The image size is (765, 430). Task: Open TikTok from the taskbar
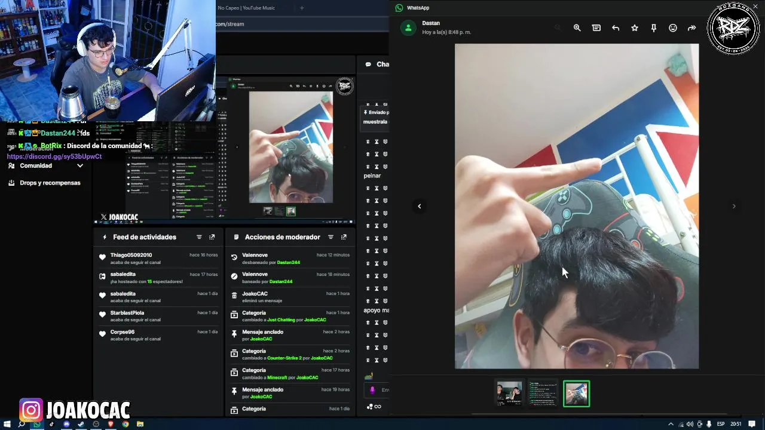tap(51, 424)
